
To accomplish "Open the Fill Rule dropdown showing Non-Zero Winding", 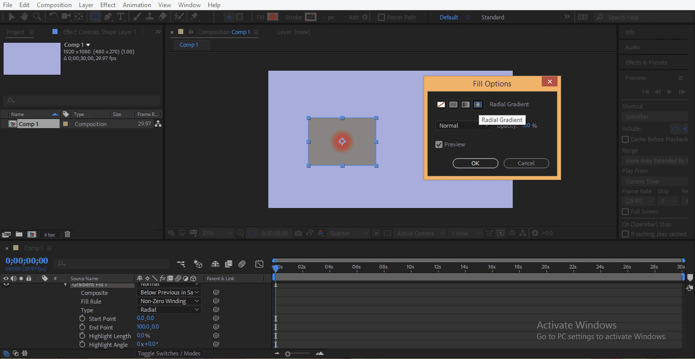I will click(x=169, y=301).
